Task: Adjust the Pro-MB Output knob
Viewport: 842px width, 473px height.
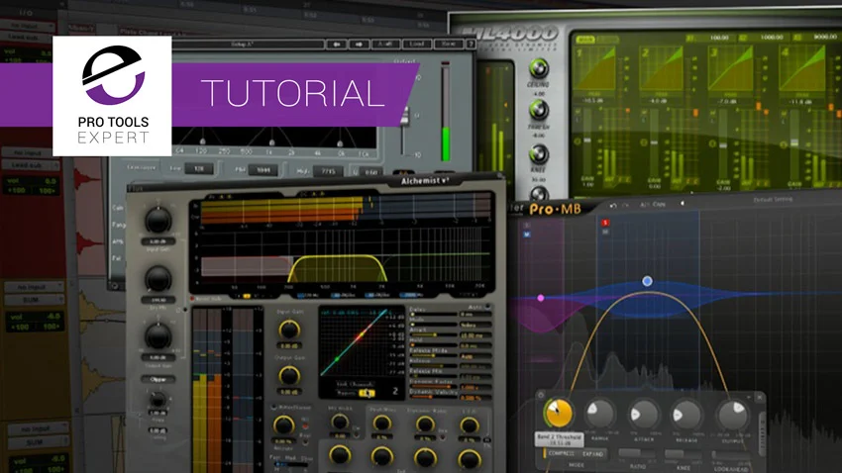Action: pos(732,414)
